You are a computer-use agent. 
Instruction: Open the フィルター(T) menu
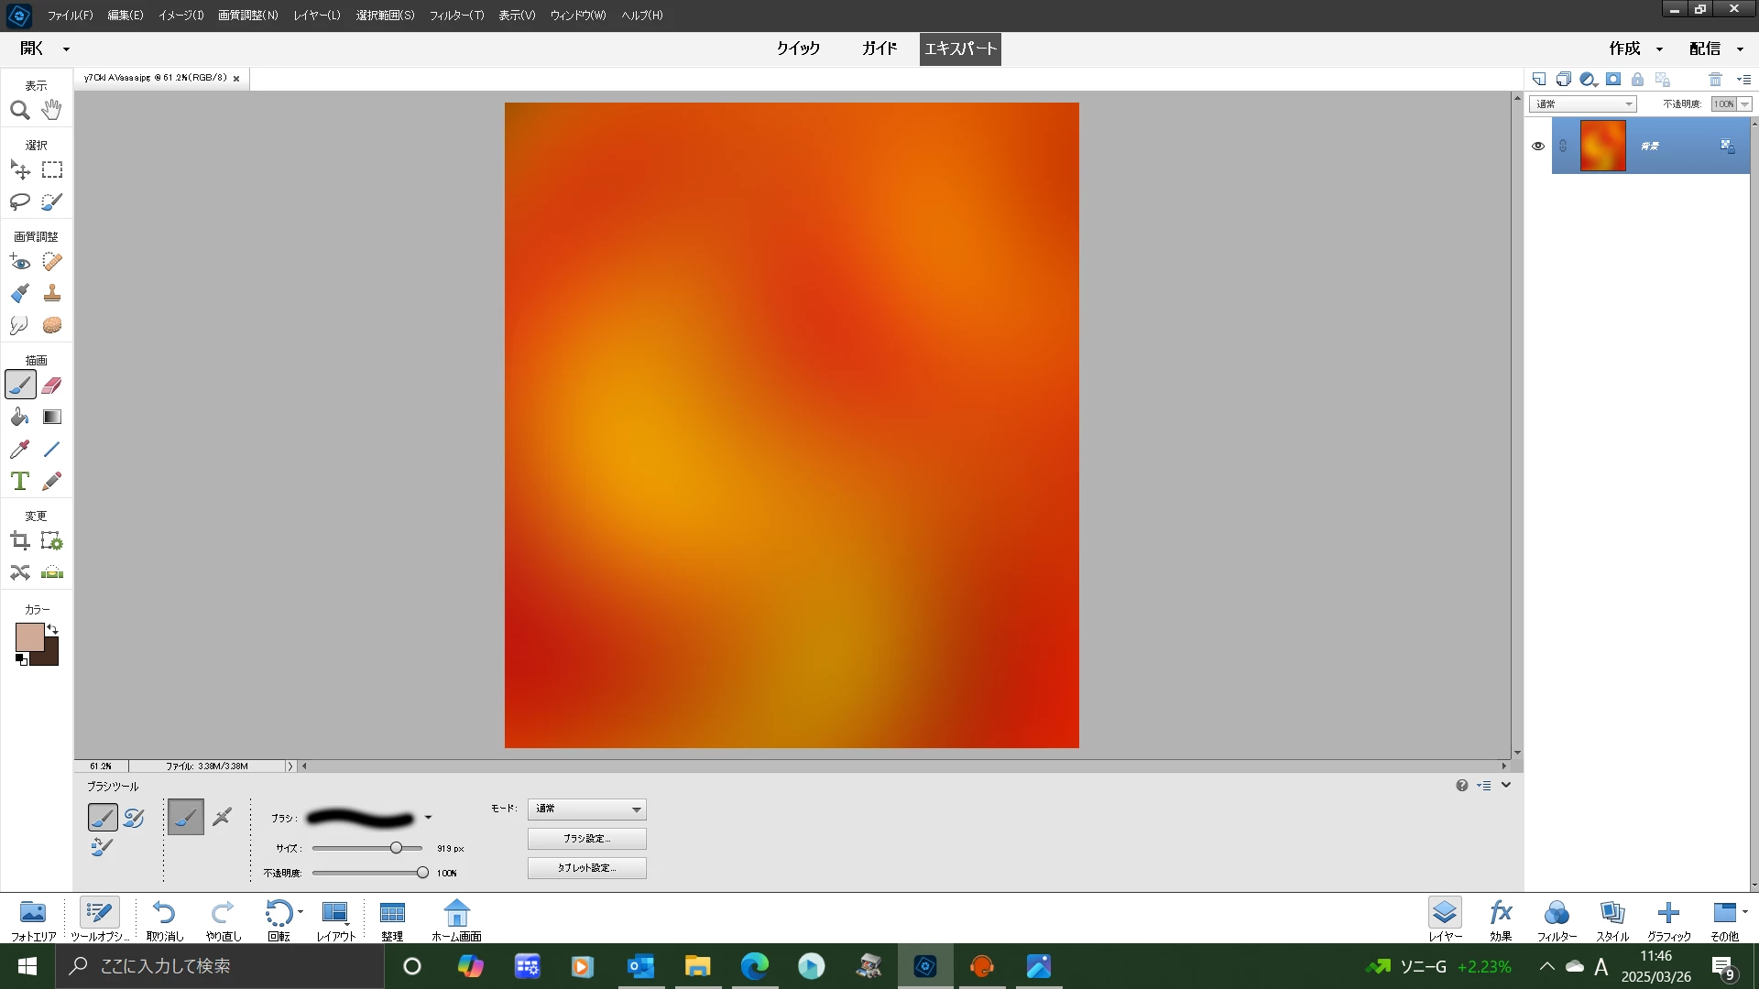click(x=456, y=16)
